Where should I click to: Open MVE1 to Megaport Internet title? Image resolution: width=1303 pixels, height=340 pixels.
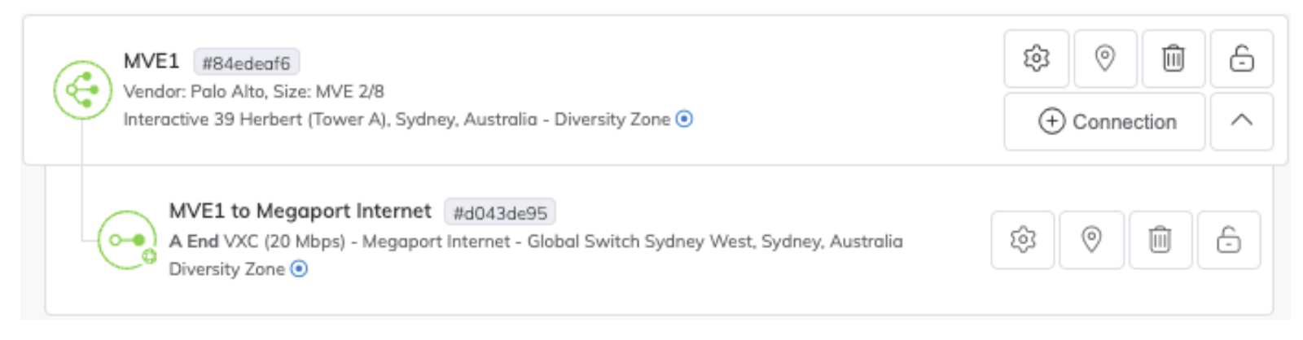click(x=300, y=211)
